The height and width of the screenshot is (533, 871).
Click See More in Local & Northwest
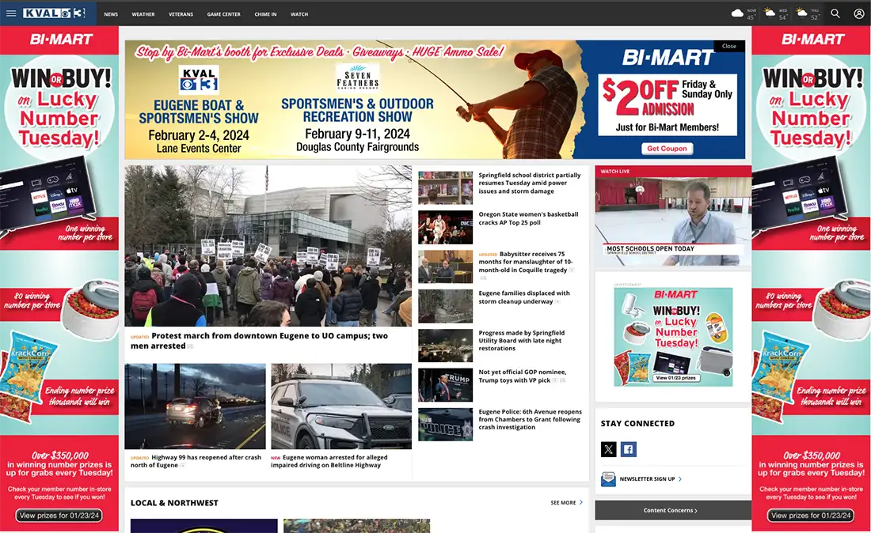pos(563,502)
